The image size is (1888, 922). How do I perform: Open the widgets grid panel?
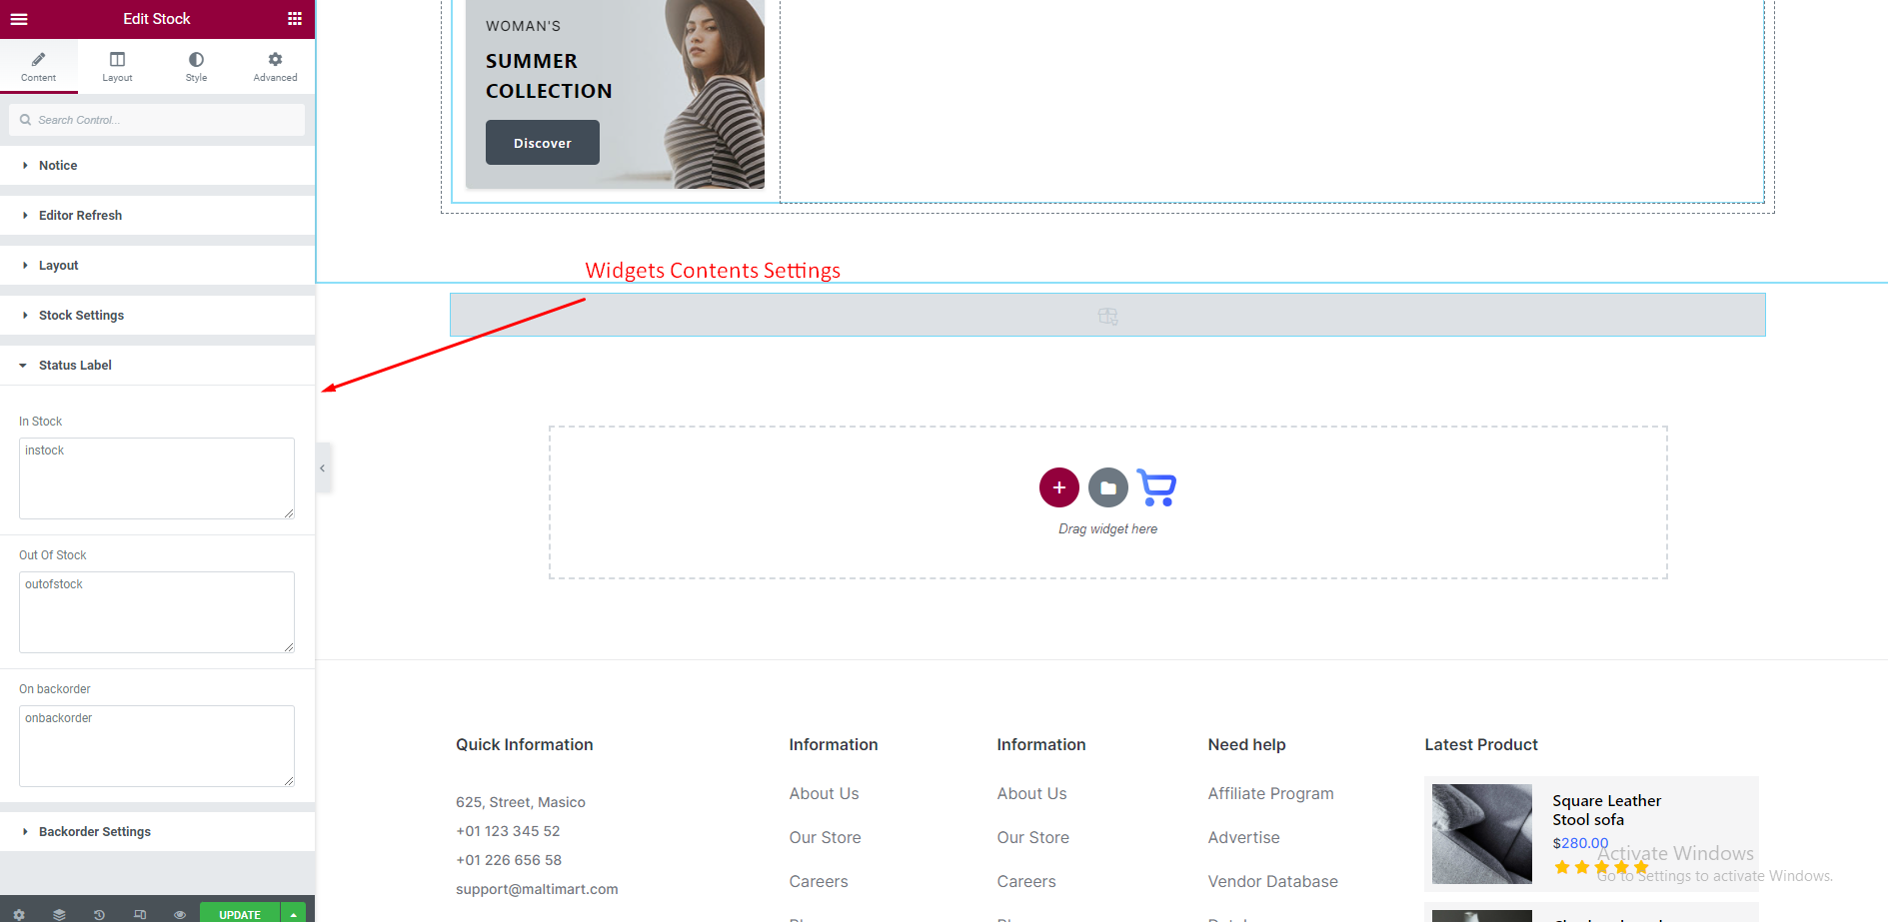point(294,19)
